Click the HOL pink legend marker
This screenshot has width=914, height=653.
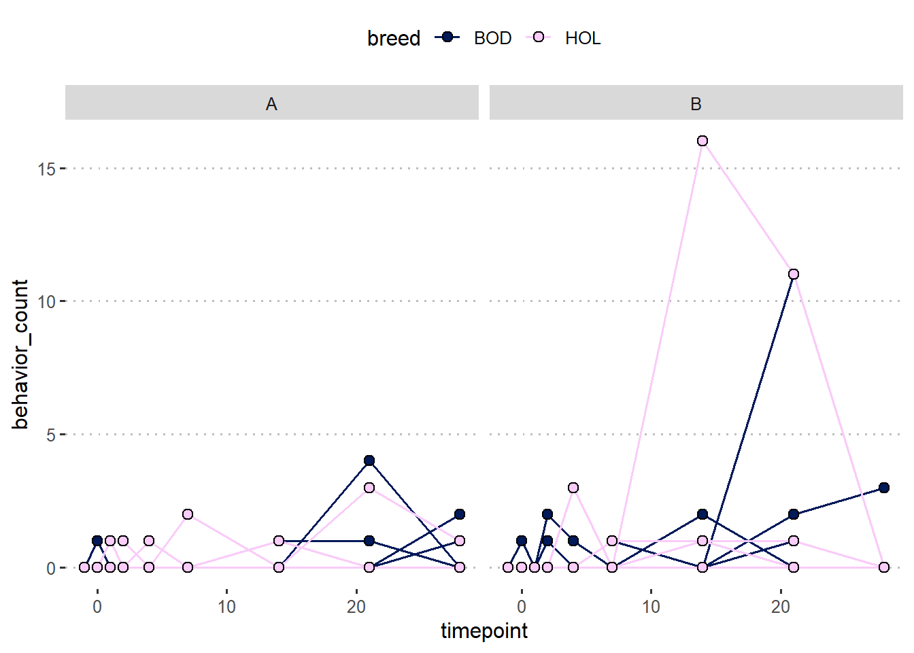pos(539,37)
